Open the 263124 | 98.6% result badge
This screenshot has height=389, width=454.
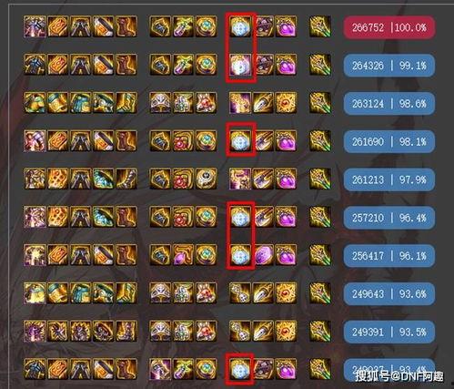[389, 104]
